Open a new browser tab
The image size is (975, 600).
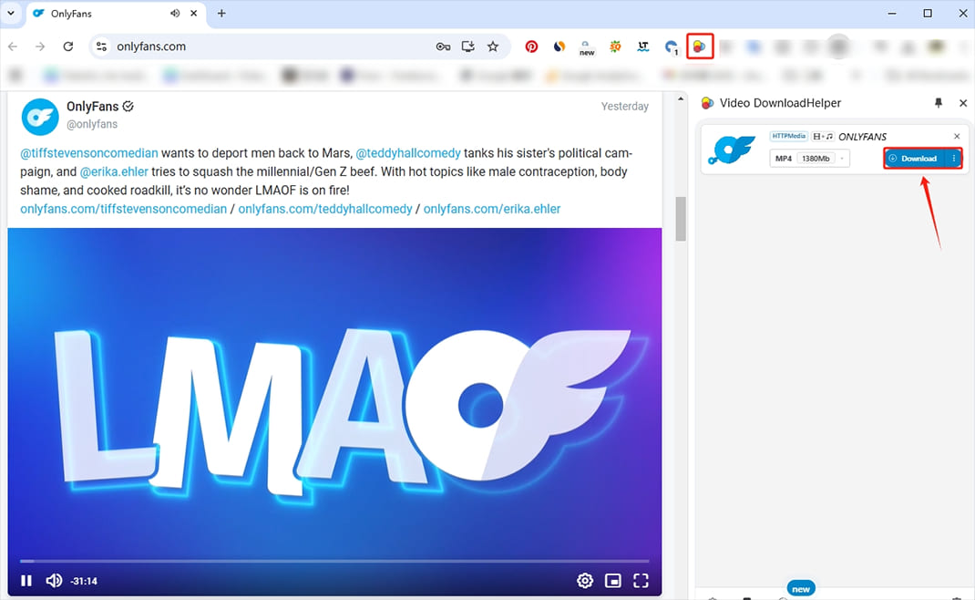pyautogui.click(x=221, y=14)
